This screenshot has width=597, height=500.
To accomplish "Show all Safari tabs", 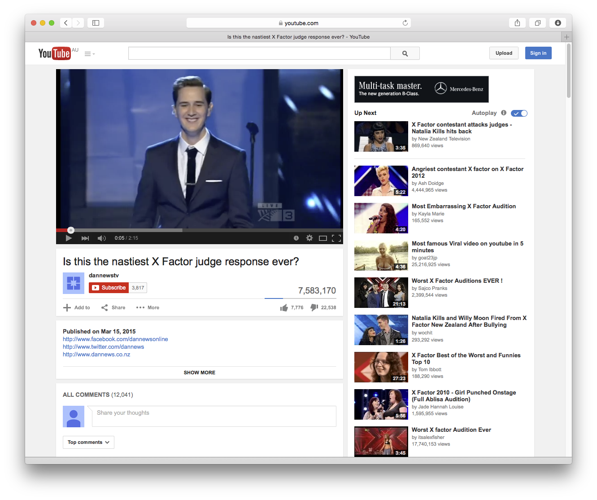I will pos(537,23).
